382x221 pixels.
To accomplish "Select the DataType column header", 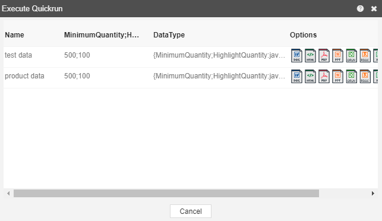I will pos(169,35).
